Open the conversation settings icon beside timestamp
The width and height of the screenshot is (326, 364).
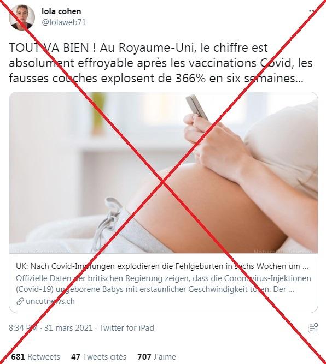point(313,328)
